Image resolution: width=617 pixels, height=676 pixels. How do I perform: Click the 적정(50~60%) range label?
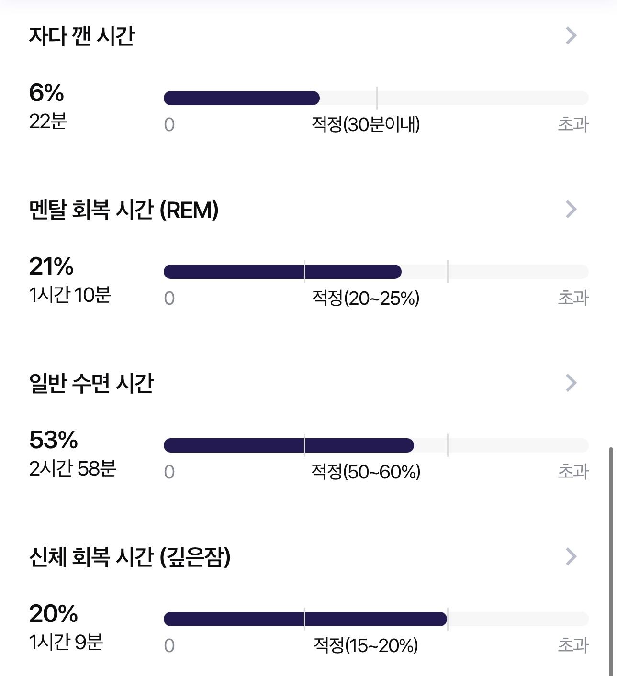point(366,472)
